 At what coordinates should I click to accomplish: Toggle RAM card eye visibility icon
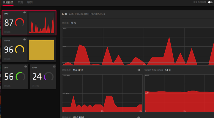coord(54,67)
